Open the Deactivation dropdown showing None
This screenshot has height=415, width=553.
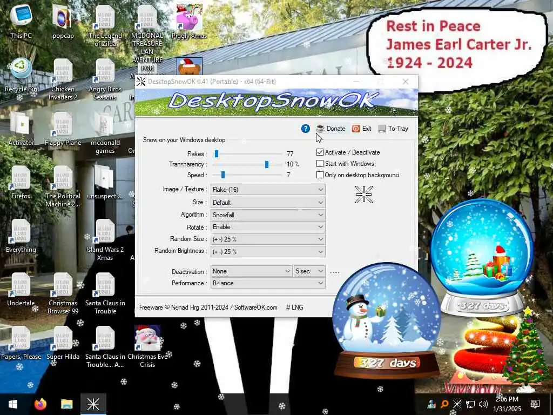coord(252,271)
